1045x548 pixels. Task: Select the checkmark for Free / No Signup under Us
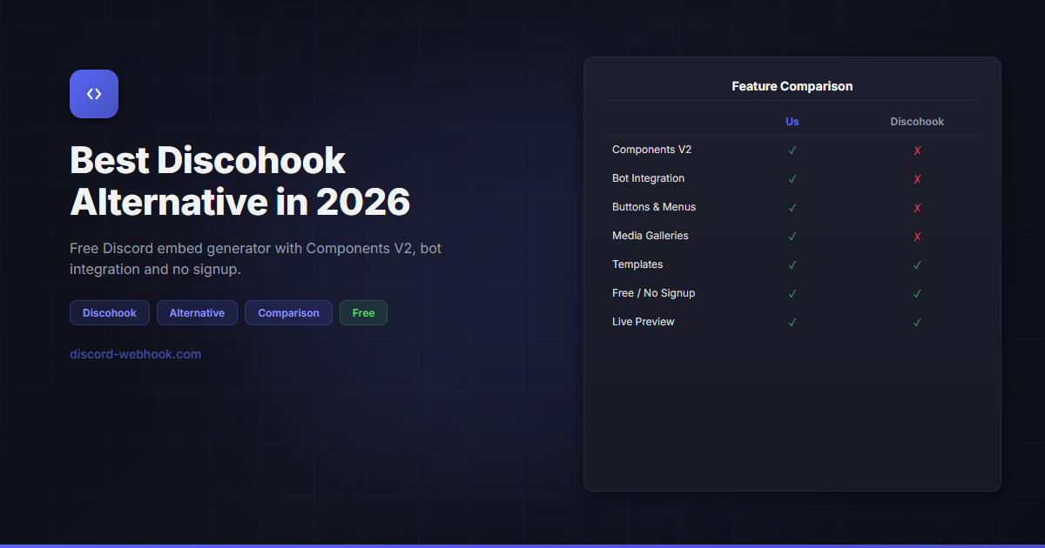pos(792,293)
